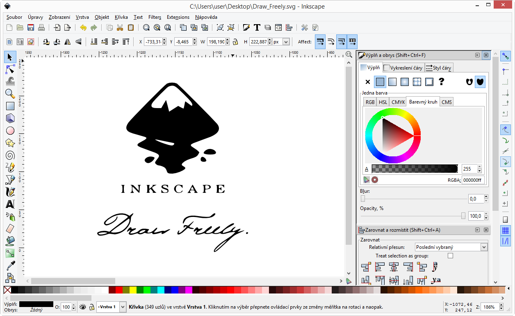Select the Bezier pen tool
The image size is (515, 316).
click(x=10, y=180)
